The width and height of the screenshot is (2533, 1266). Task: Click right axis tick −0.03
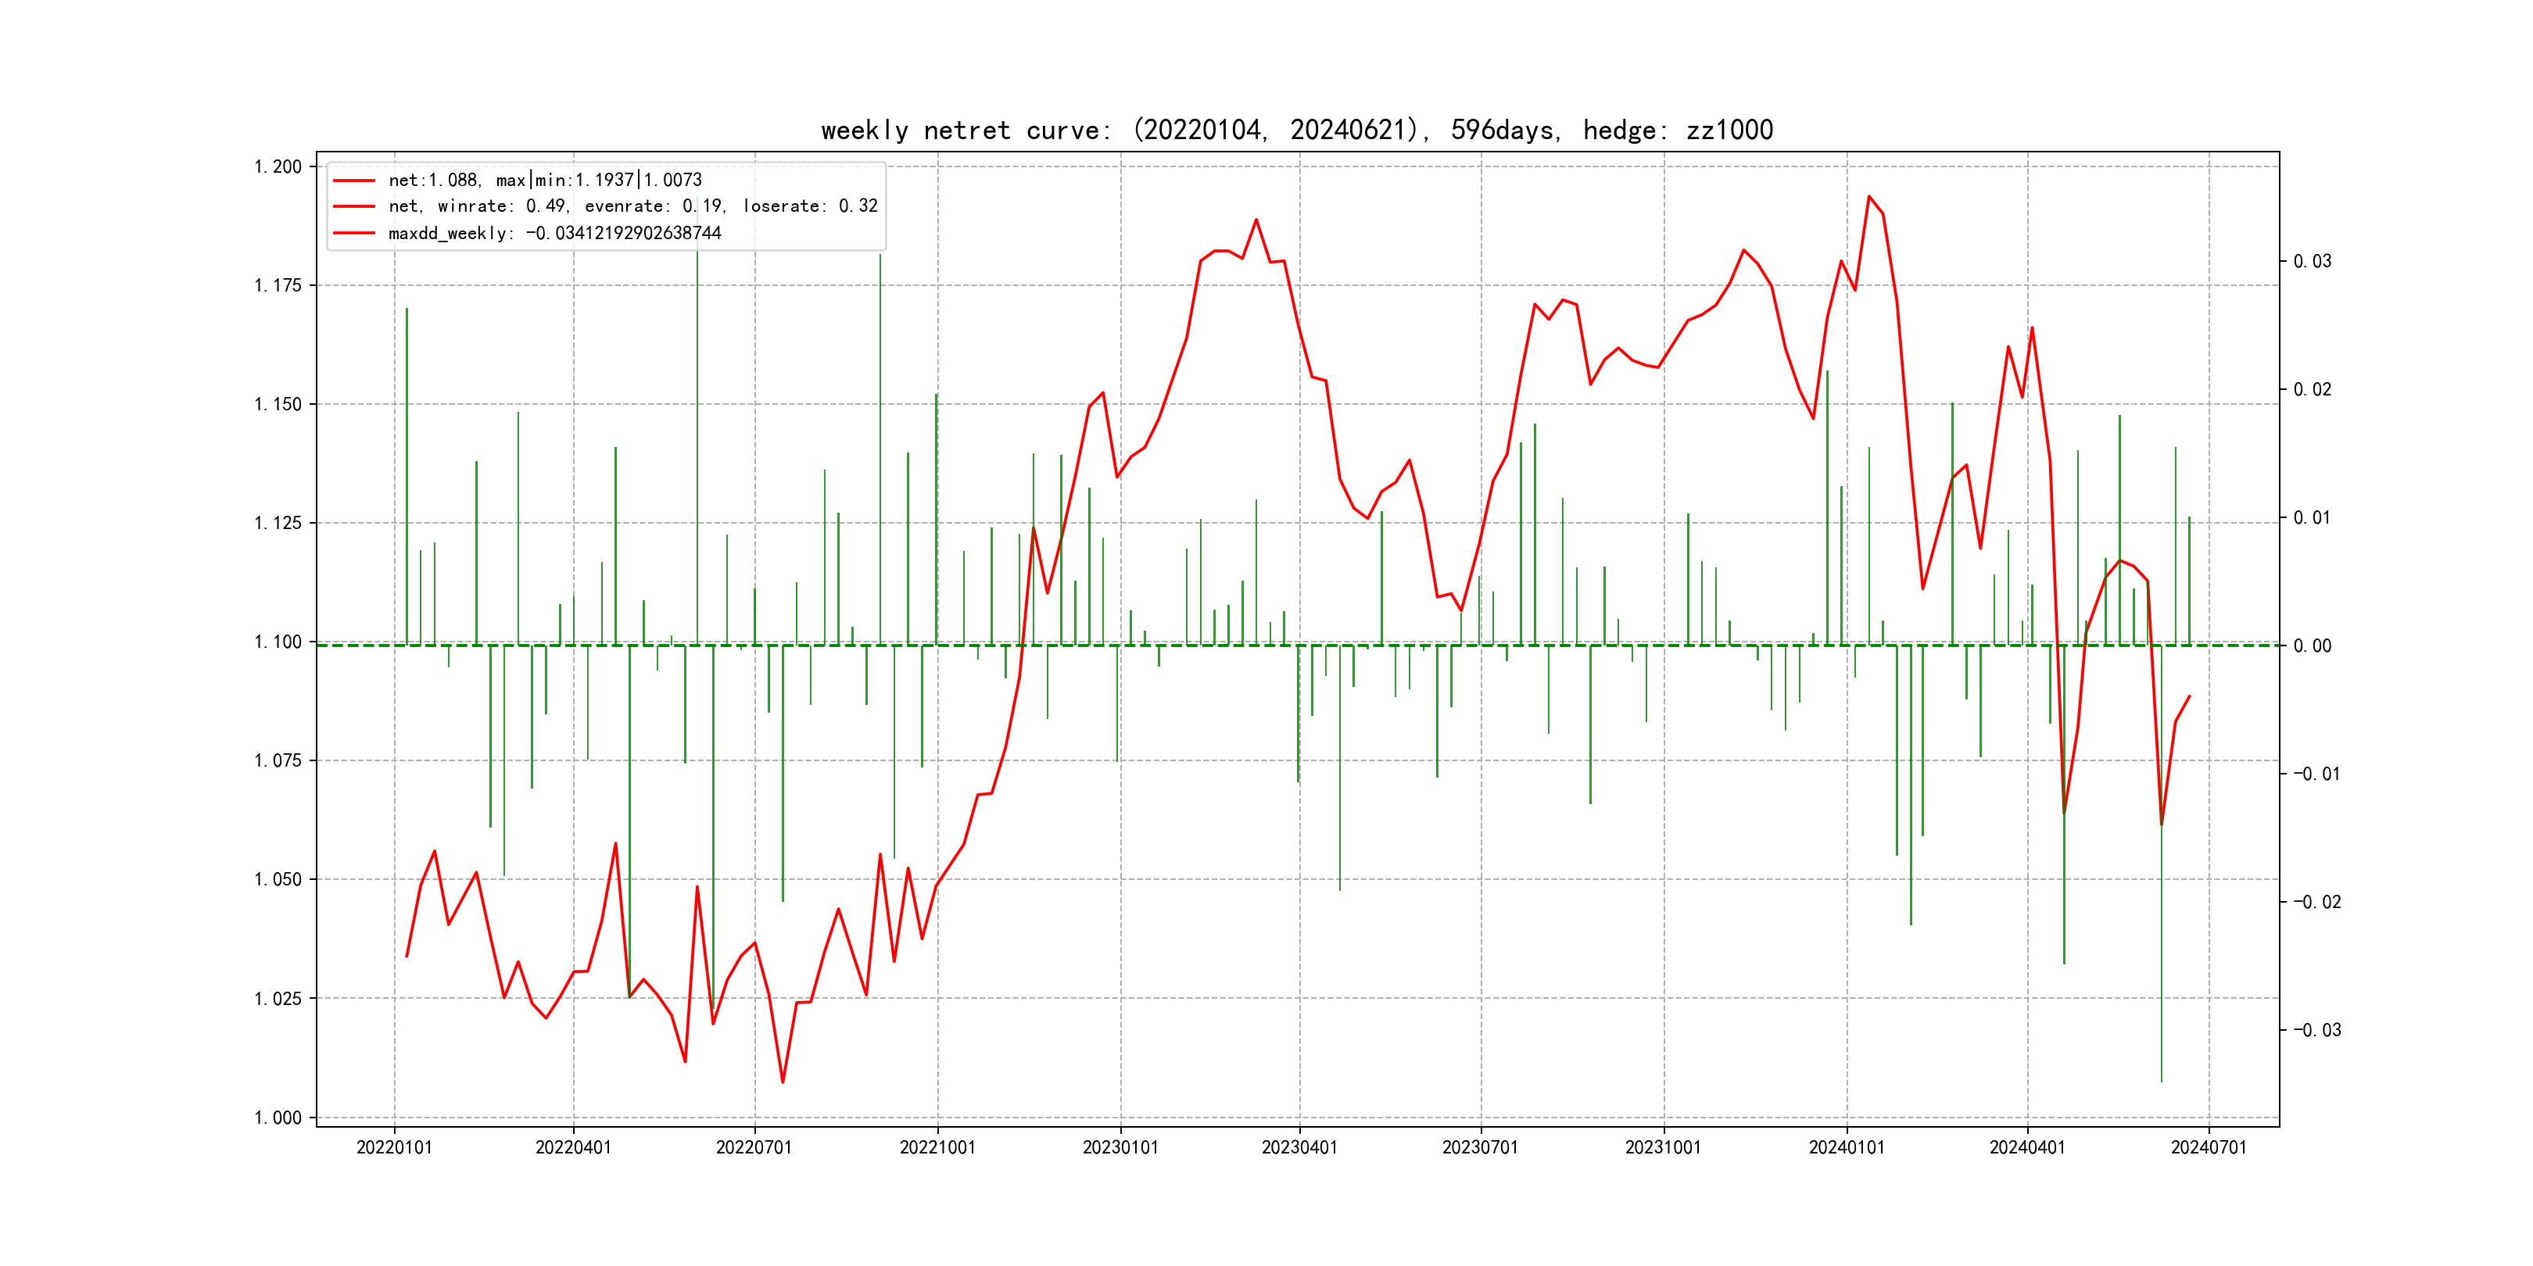2316,1031
